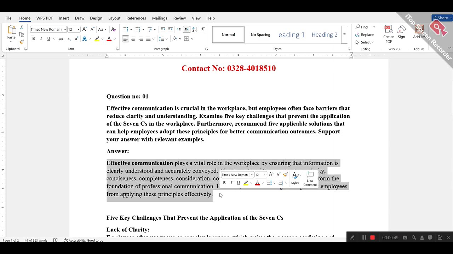The height and width of the screenshot is (254, 453).
Task: Apply the Heading 2 style
Action: pos(325,35)
